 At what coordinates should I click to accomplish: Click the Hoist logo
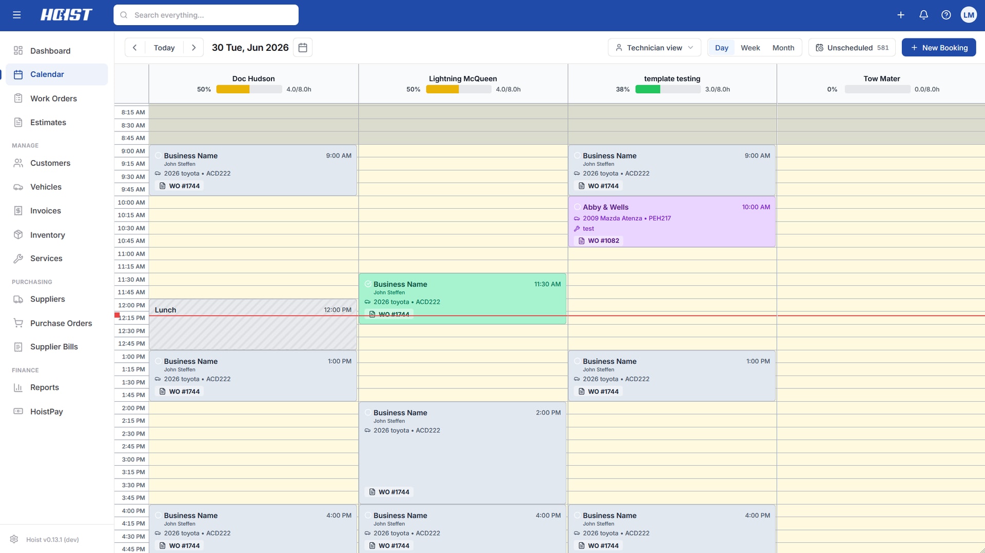[67, 15]
